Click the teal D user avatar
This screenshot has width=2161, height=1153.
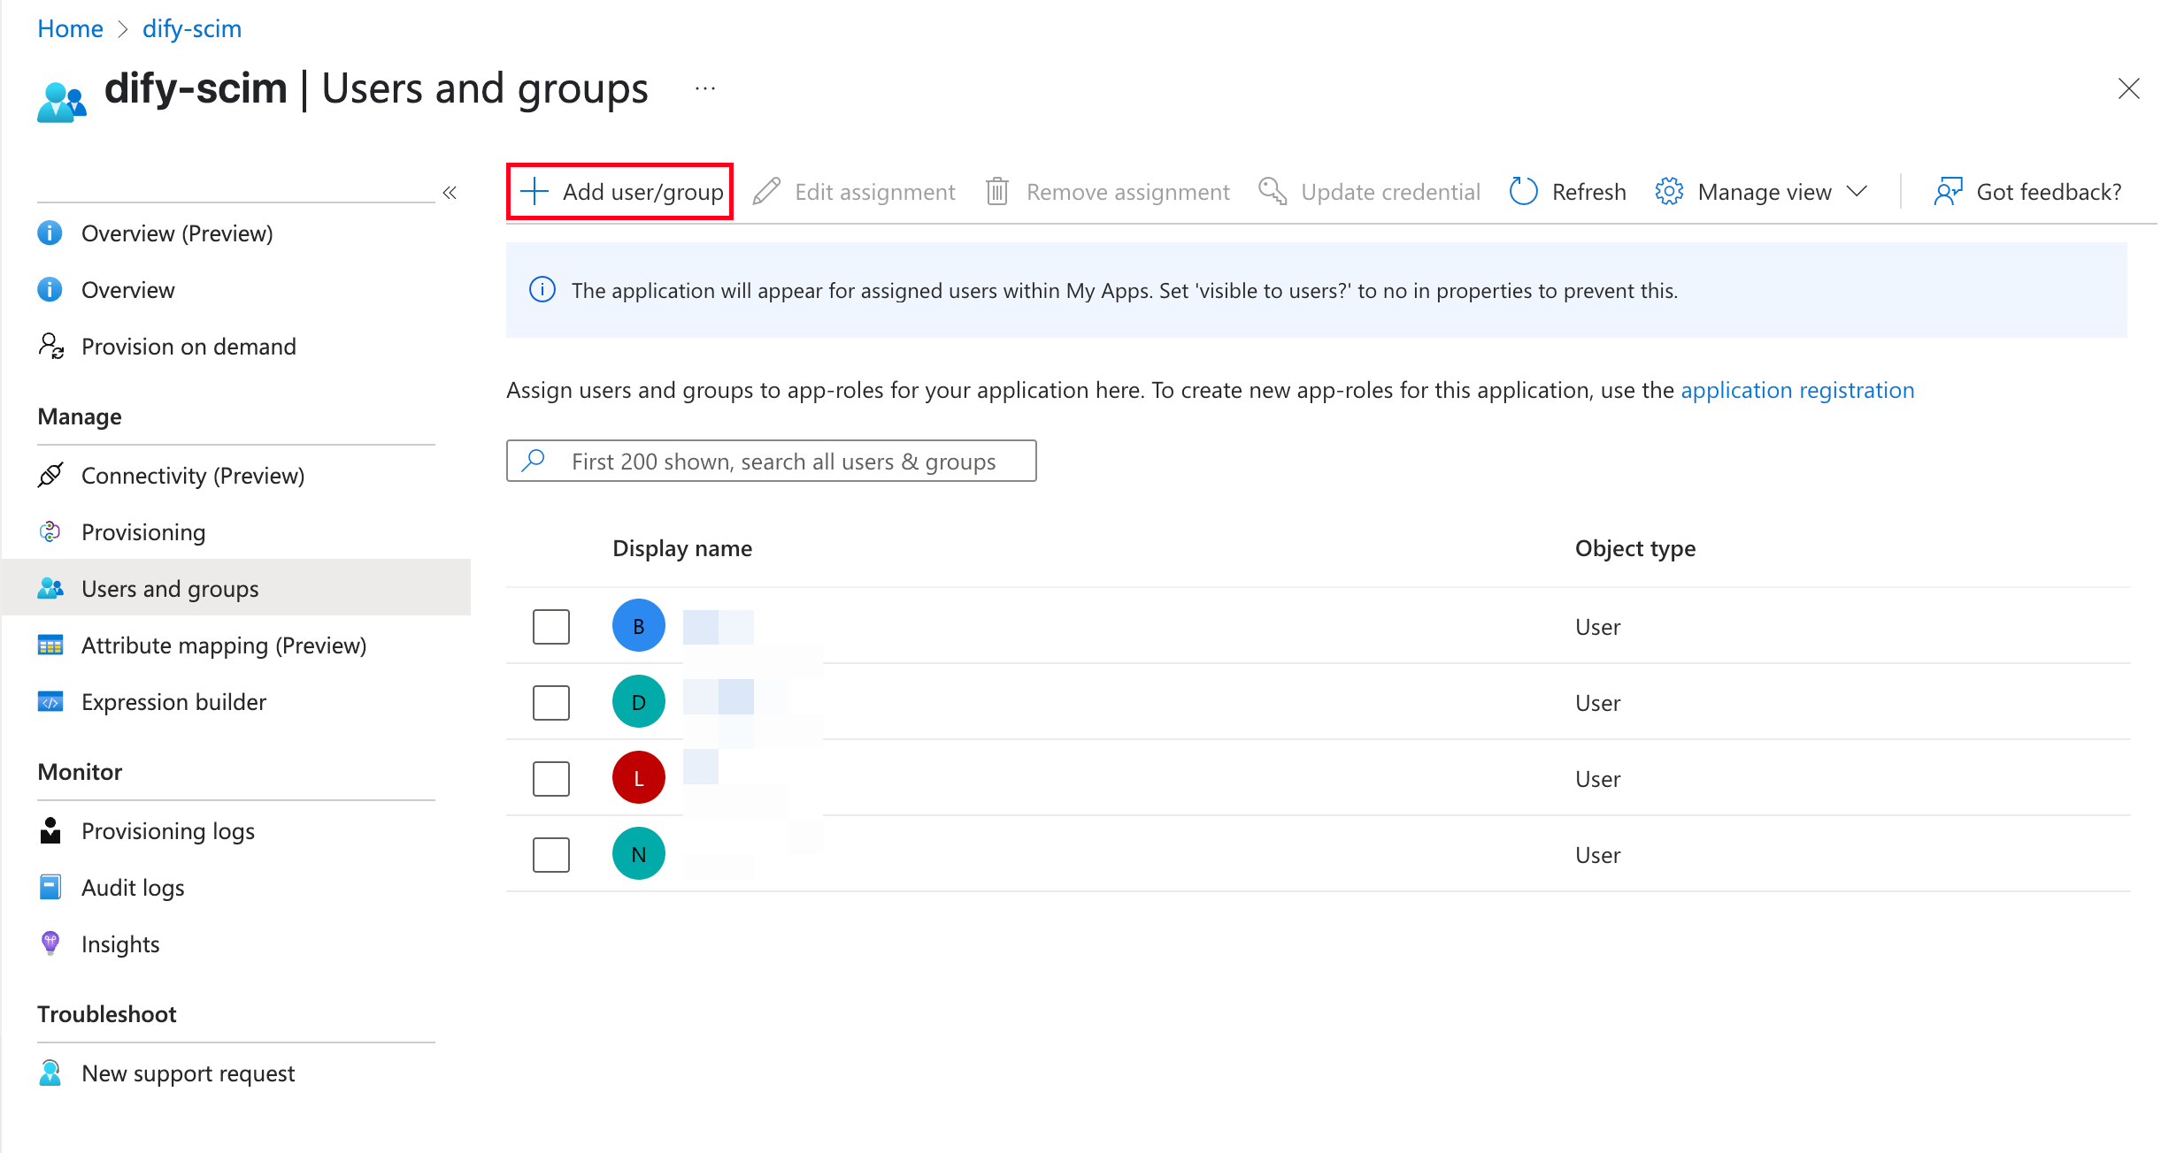coord(639,701)
